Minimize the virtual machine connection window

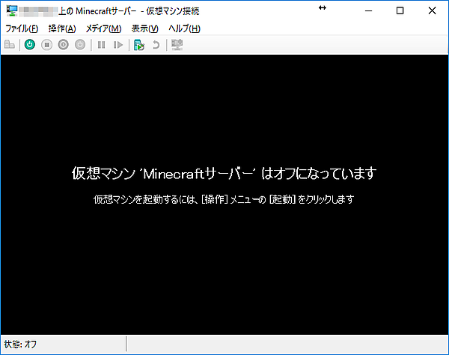368,11
